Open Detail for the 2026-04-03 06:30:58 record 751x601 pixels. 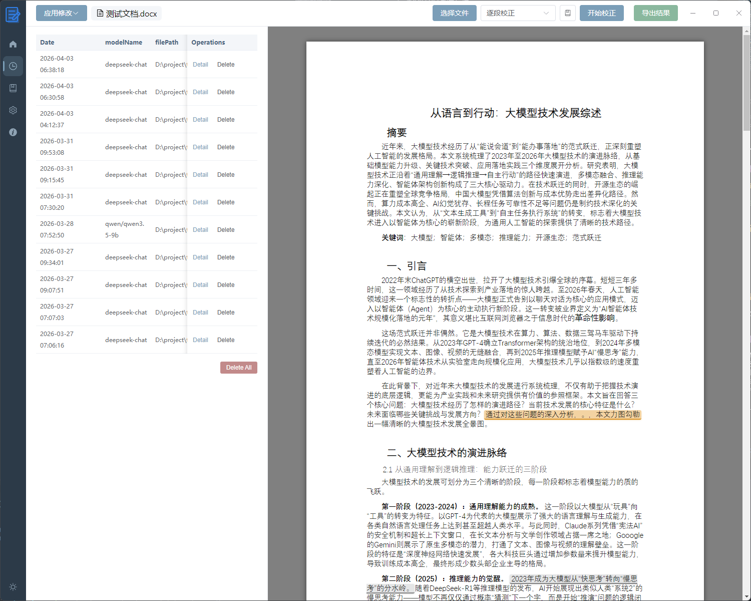tap(200, 92)
